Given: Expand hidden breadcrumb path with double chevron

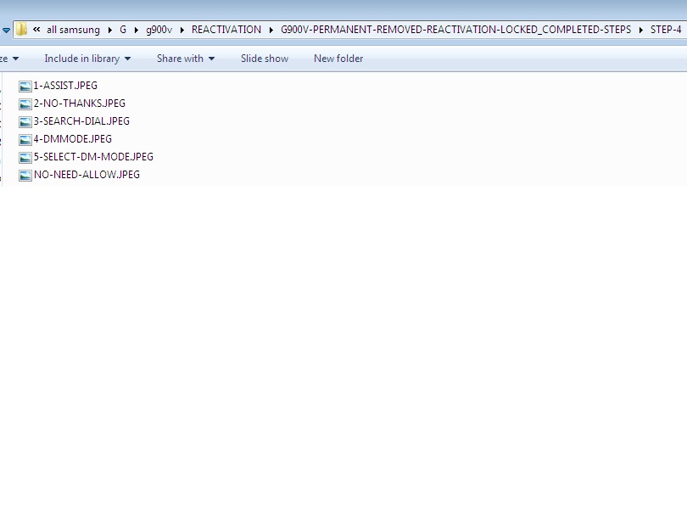Looking at the screenshot, I should pos(36,30).
